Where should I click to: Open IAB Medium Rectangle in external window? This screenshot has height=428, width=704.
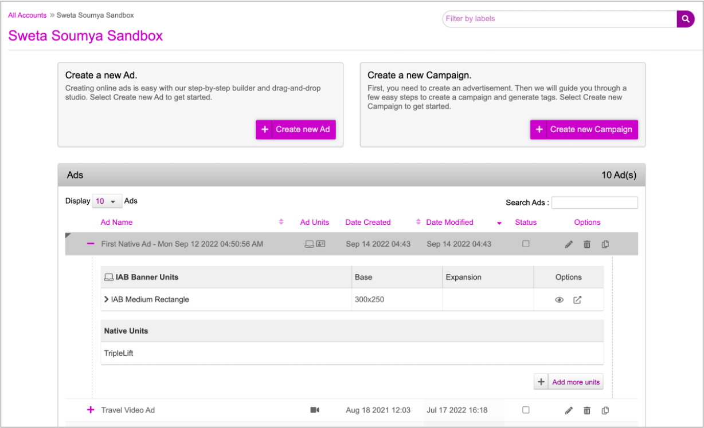pos(577,300)
